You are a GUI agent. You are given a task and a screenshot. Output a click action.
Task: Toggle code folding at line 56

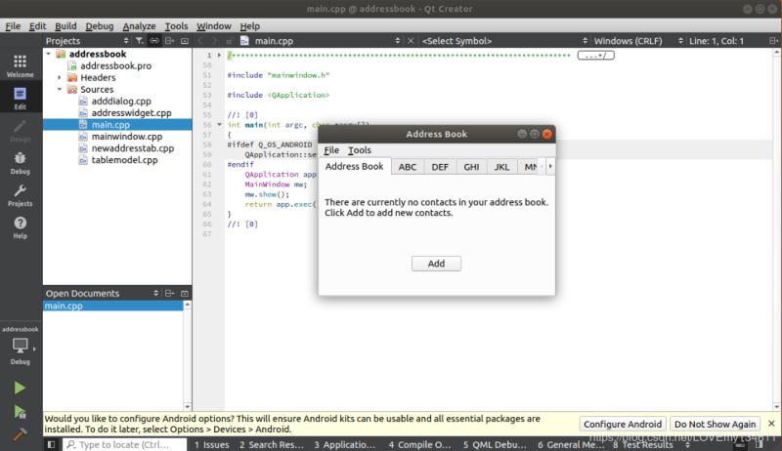[x=221, y=125]
